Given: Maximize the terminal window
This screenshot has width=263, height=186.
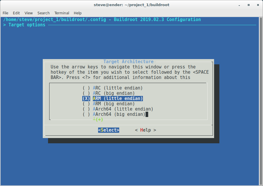Looking at the screenshot, I should point(249,5).
